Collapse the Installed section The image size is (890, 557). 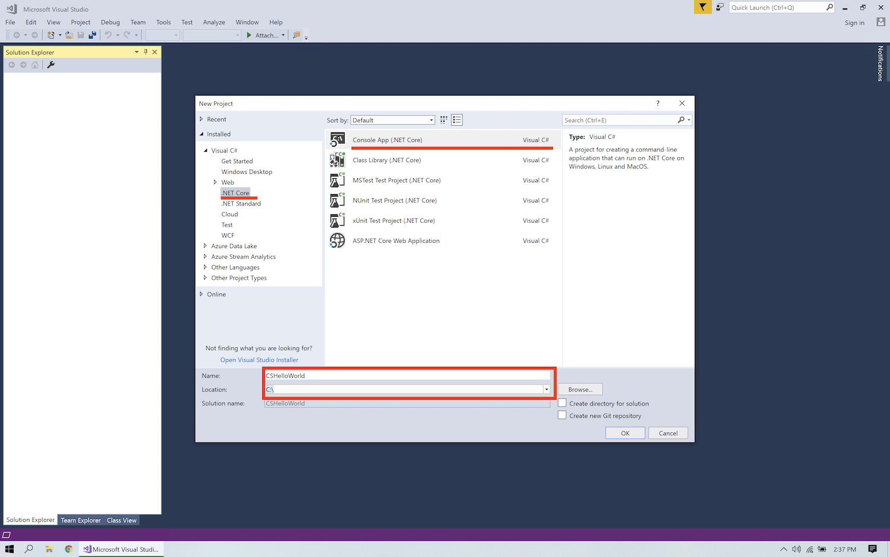point(202,134)
